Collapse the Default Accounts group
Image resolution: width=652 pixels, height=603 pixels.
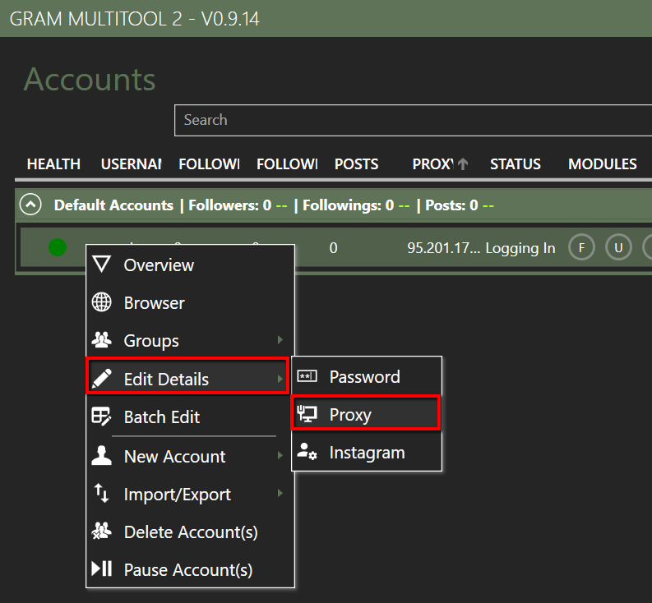tap(30, 205)
